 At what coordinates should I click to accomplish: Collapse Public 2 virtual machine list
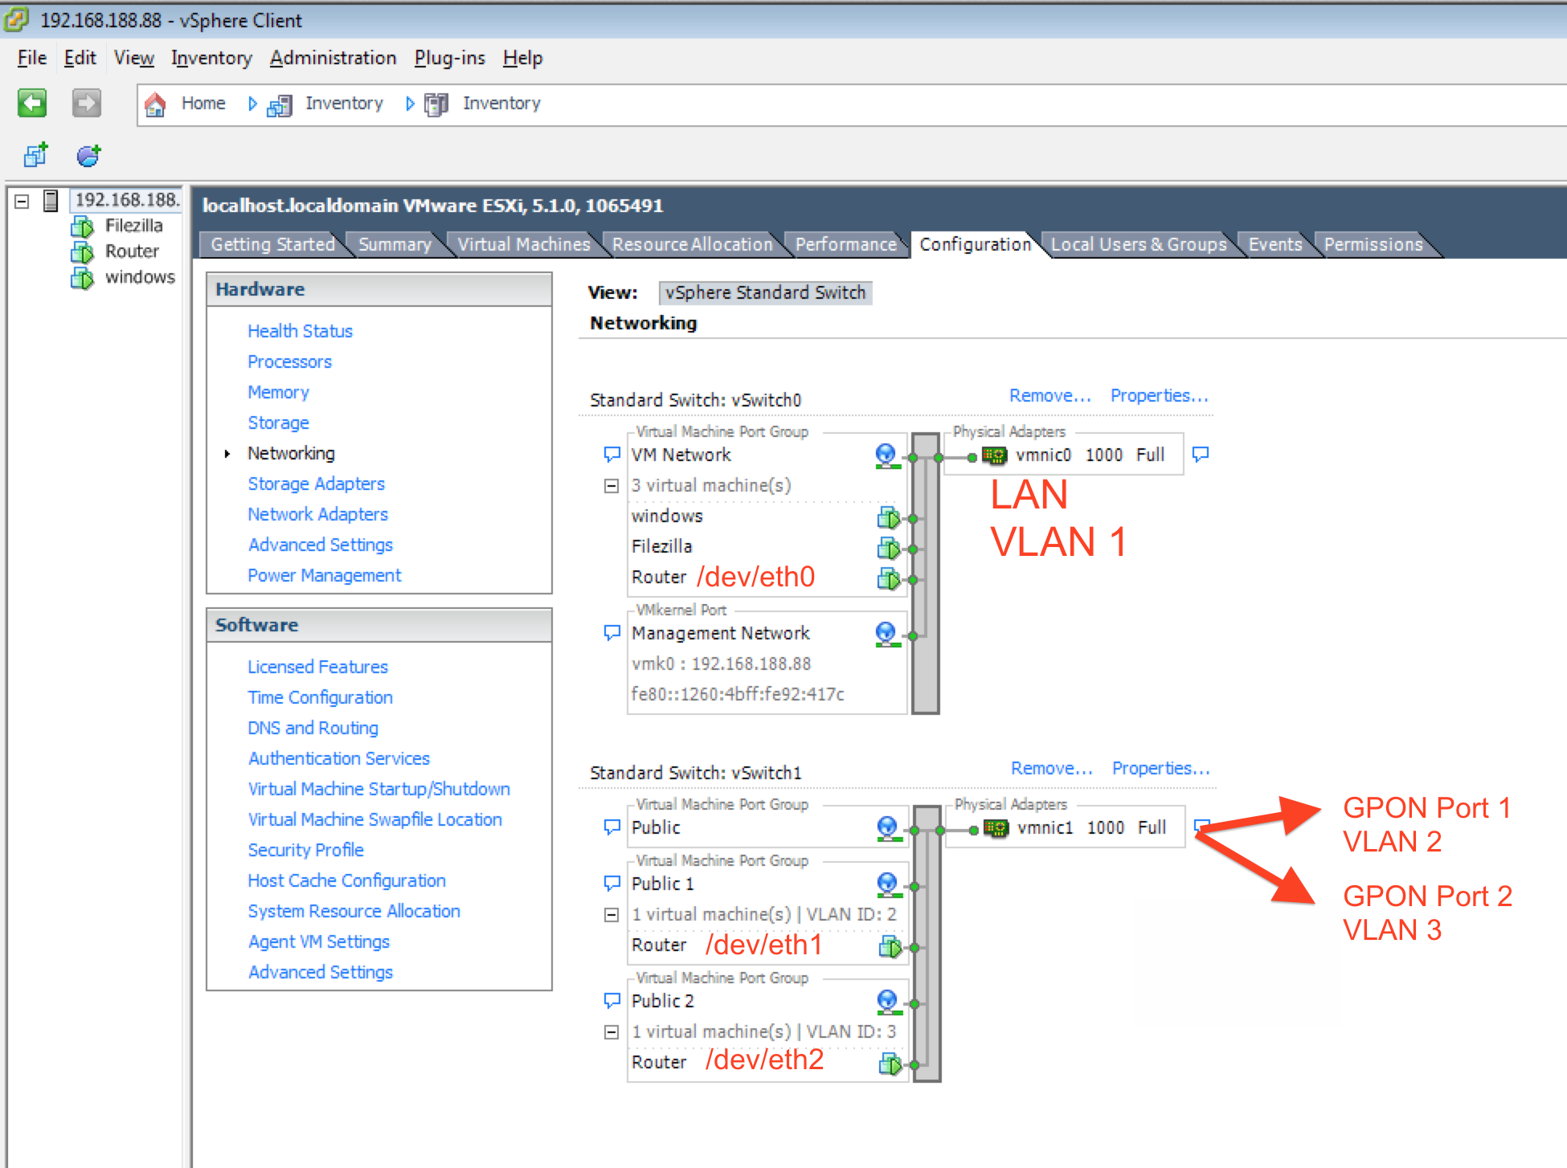(612, 1032)
